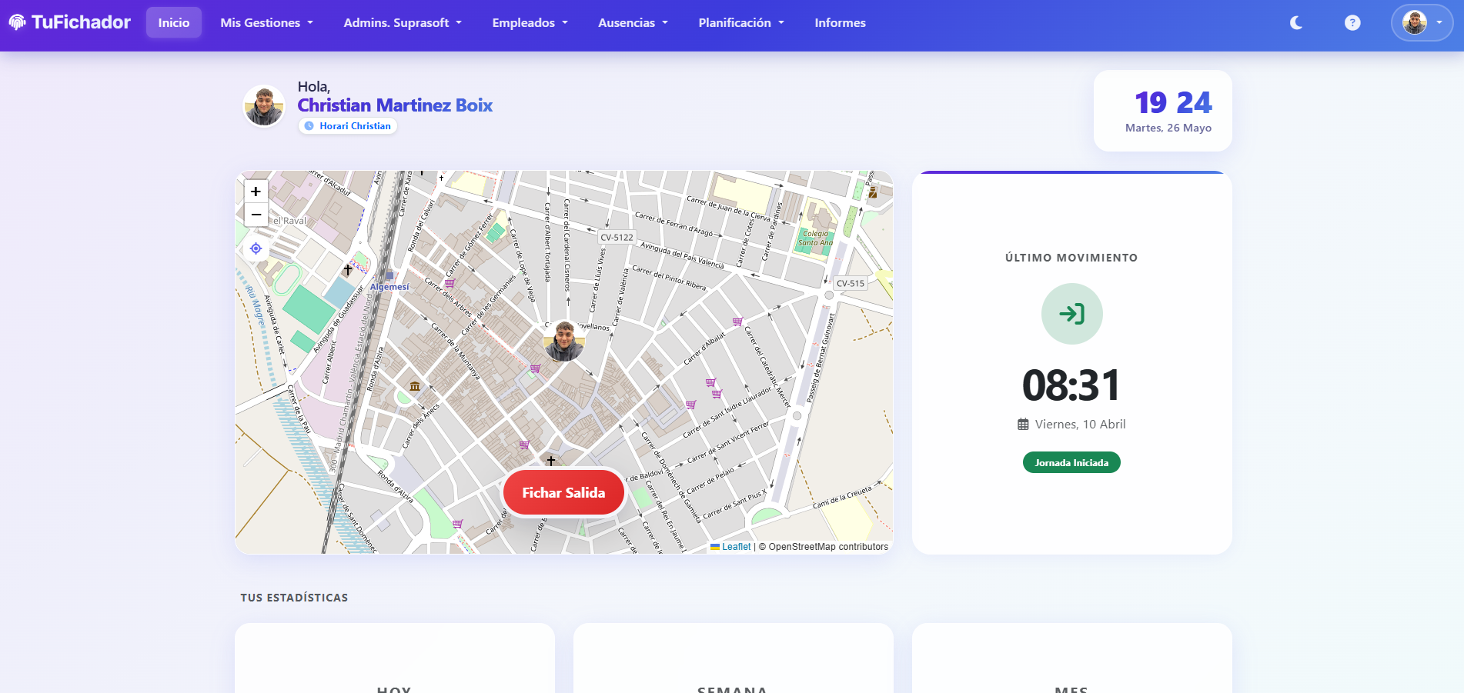Toggle dark mode with the moon icon
This screenshot has height=693, width=1464.
1296,23
